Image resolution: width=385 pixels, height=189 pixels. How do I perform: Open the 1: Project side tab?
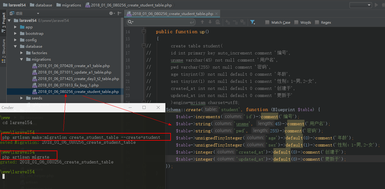4,21
